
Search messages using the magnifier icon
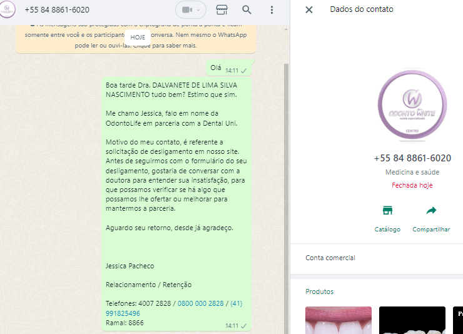pyautogui.click(x=247, y=10)
